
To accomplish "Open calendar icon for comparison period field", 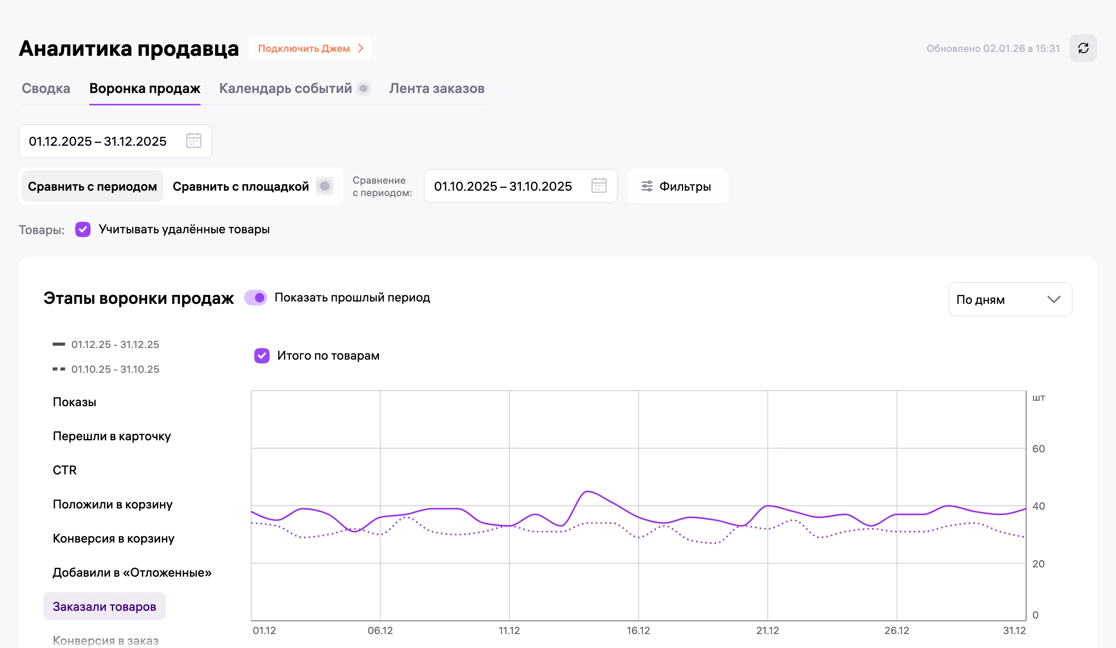I will click(x=599, y=186).
